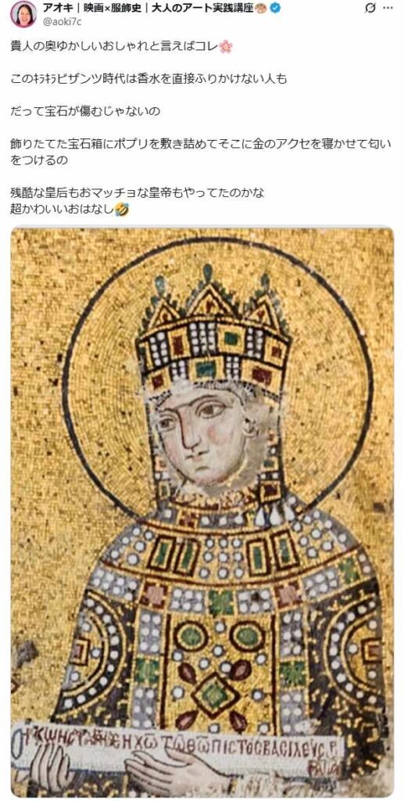Click the paragraph about ポプリ in jewelry box
The image size is (404, 801).
[x=201, y=152]
